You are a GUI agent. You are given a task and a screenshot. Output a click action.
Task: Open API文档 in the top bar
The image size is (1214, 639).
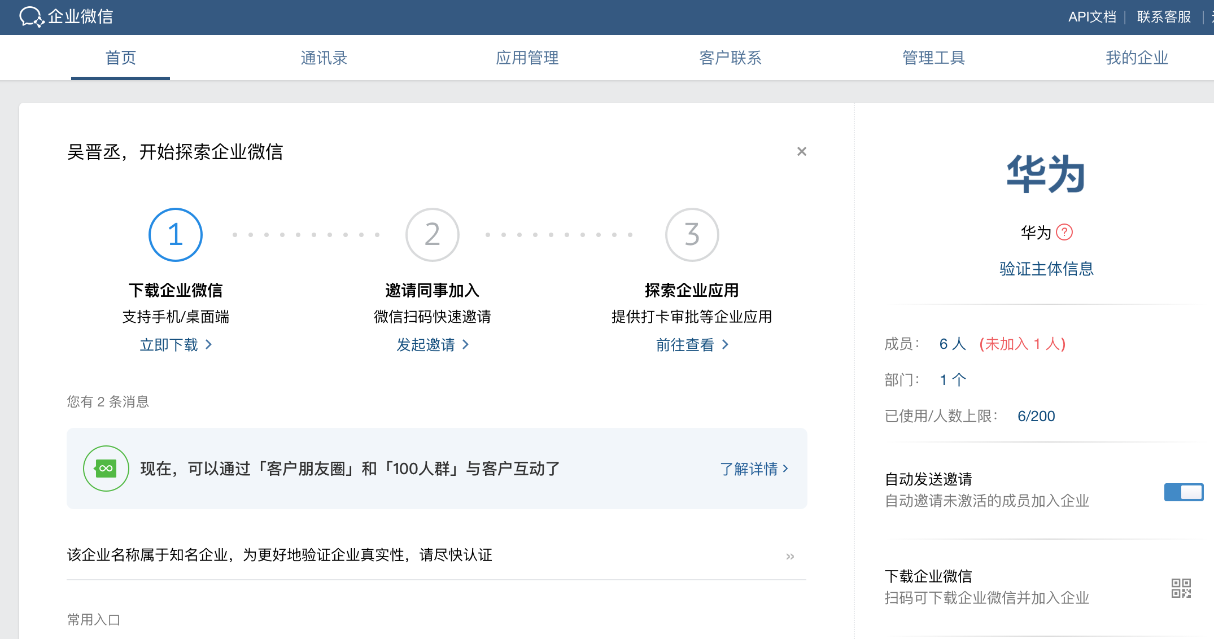pyautogui.click(x=1092, y=17)
